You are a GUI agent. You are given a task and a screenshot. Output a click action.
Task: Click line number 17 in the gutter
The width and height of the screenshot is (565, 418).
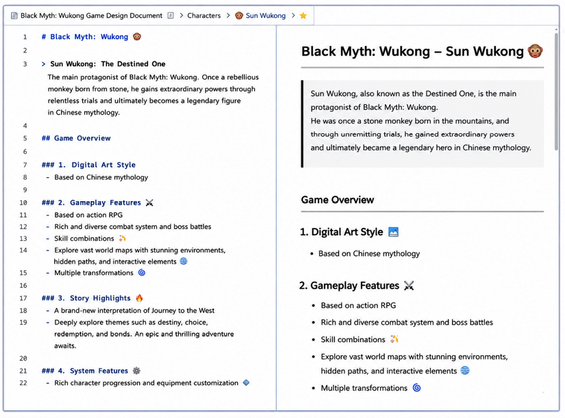[x=23, y=298]
